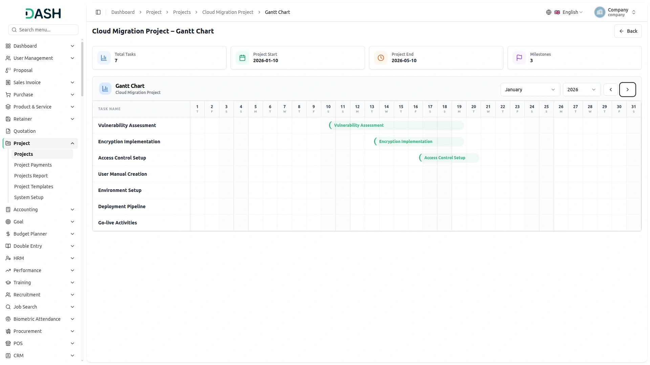Click the Double Entry book icon
This screenshot has height=365, width=650.
8,246
